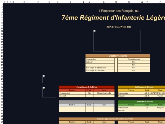This screenshot has width=165, height=124.
Task: Click the N/A beside Quartier-Général Exécutif
Action: coord(134,62)
